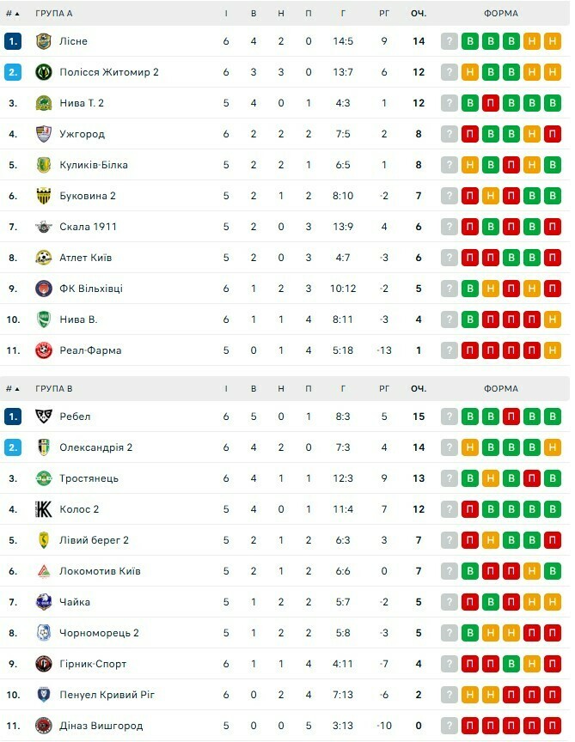Open the Олександрія 2 team link

(96, 447)
